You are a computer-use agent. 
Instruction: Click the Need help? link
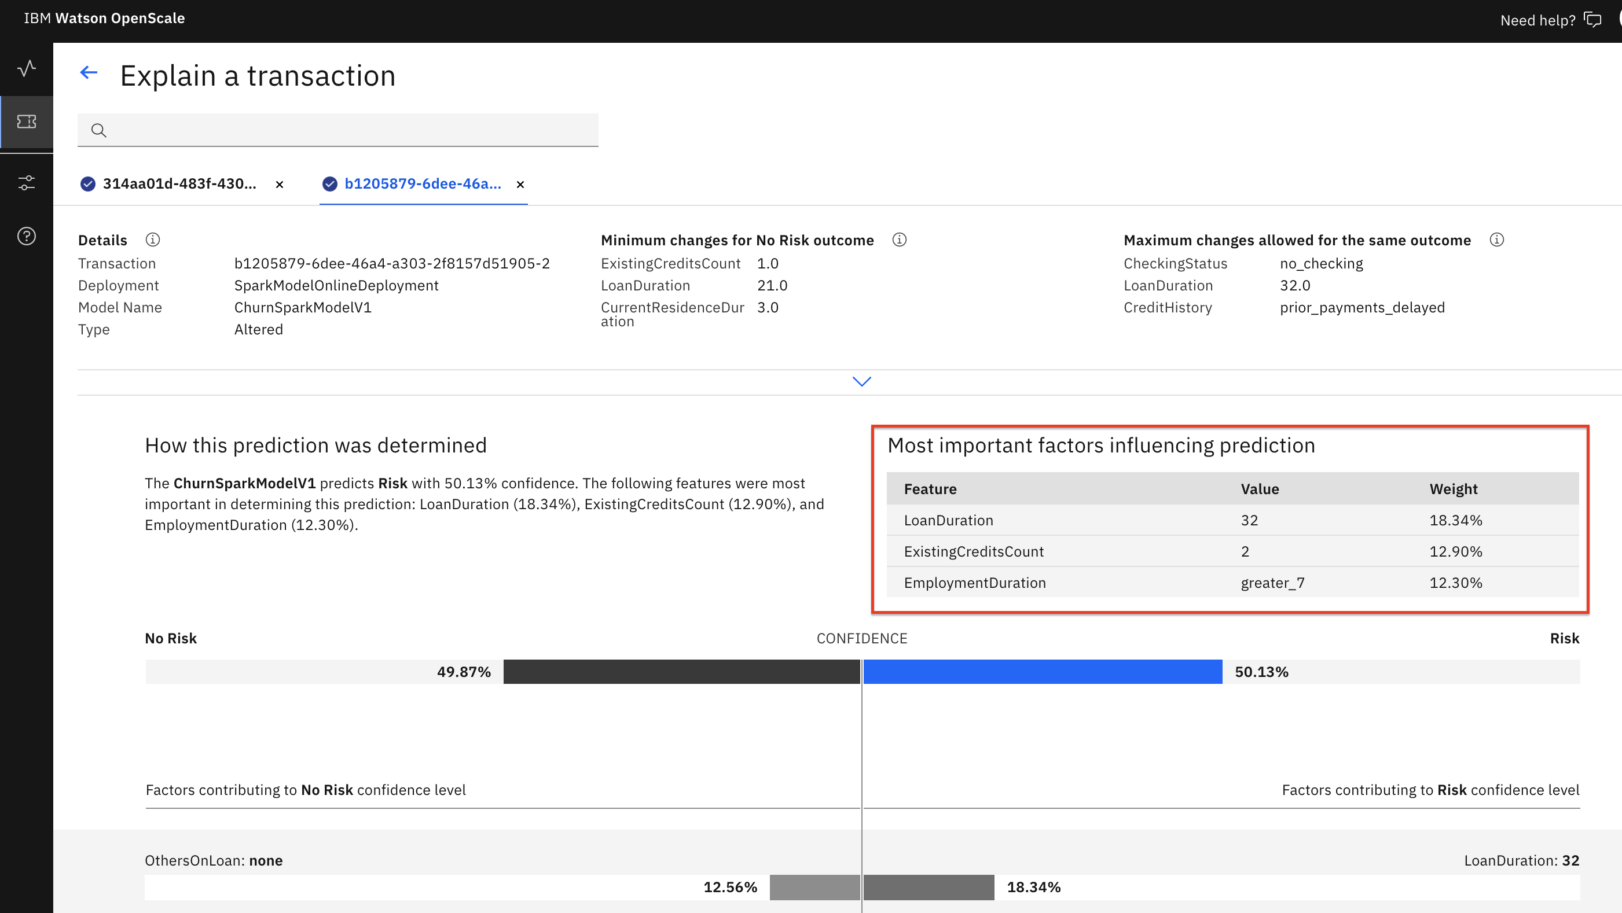[x=1537, y=20]
